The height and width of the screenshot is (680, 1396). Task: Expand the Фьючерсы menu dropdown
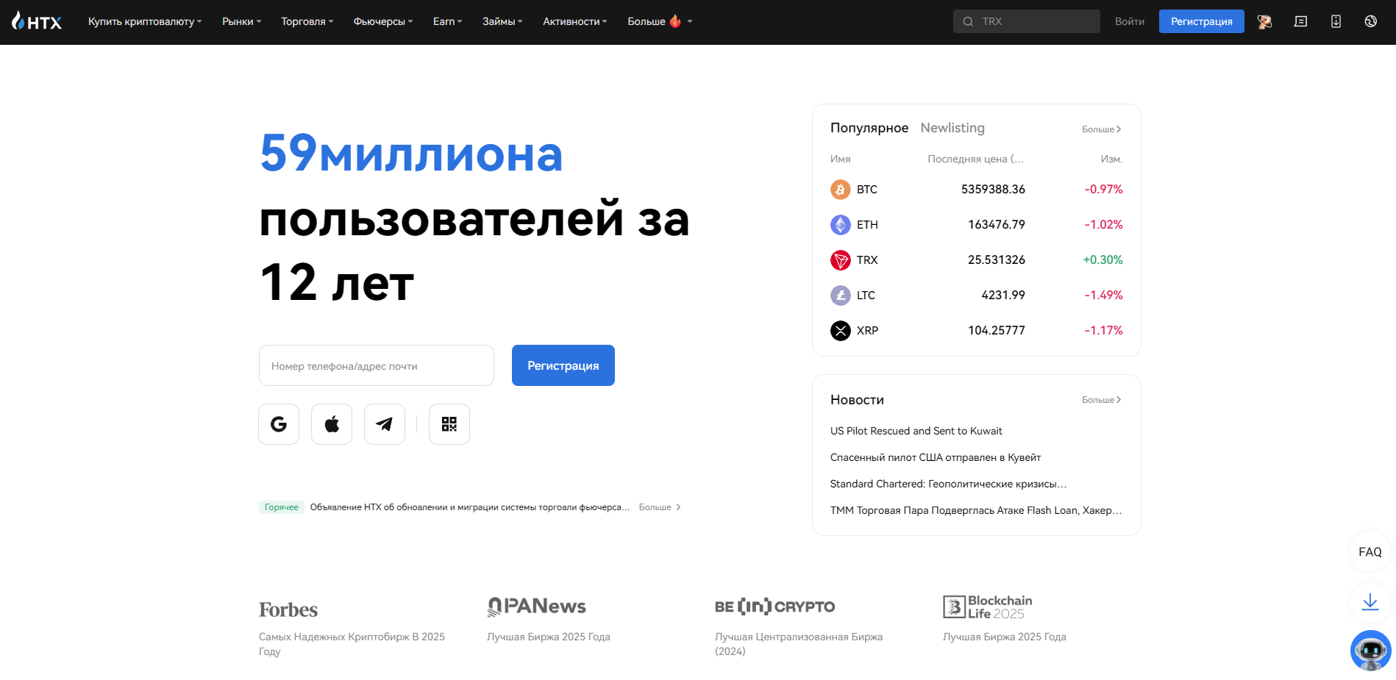(x=382, y=21)
